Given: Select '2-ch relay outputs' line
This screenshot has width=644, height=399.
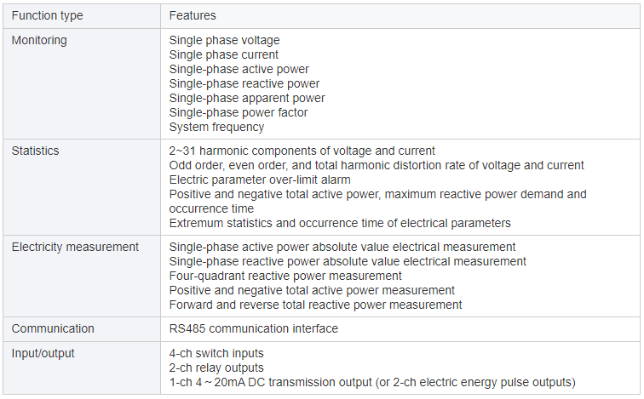Looking at the screenshot, I should coord(216,368).
